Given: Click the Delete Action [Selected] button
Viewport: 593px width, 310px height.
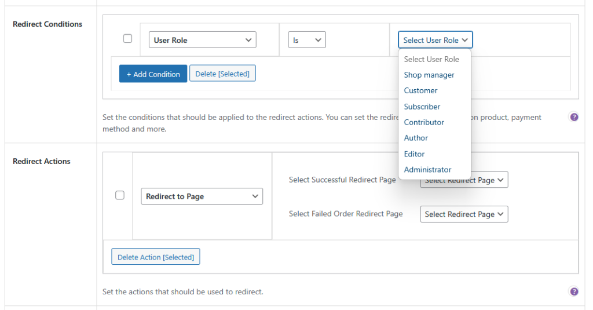Looking at the screenshot, I should click(x=155, y=257).
